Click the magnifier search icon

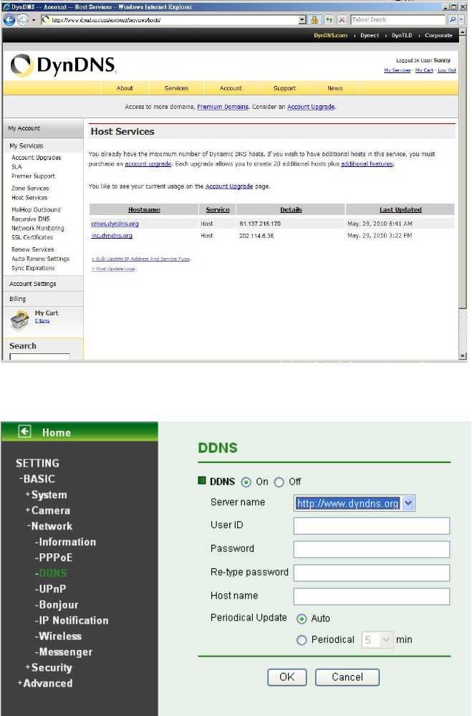click(453, 19)
